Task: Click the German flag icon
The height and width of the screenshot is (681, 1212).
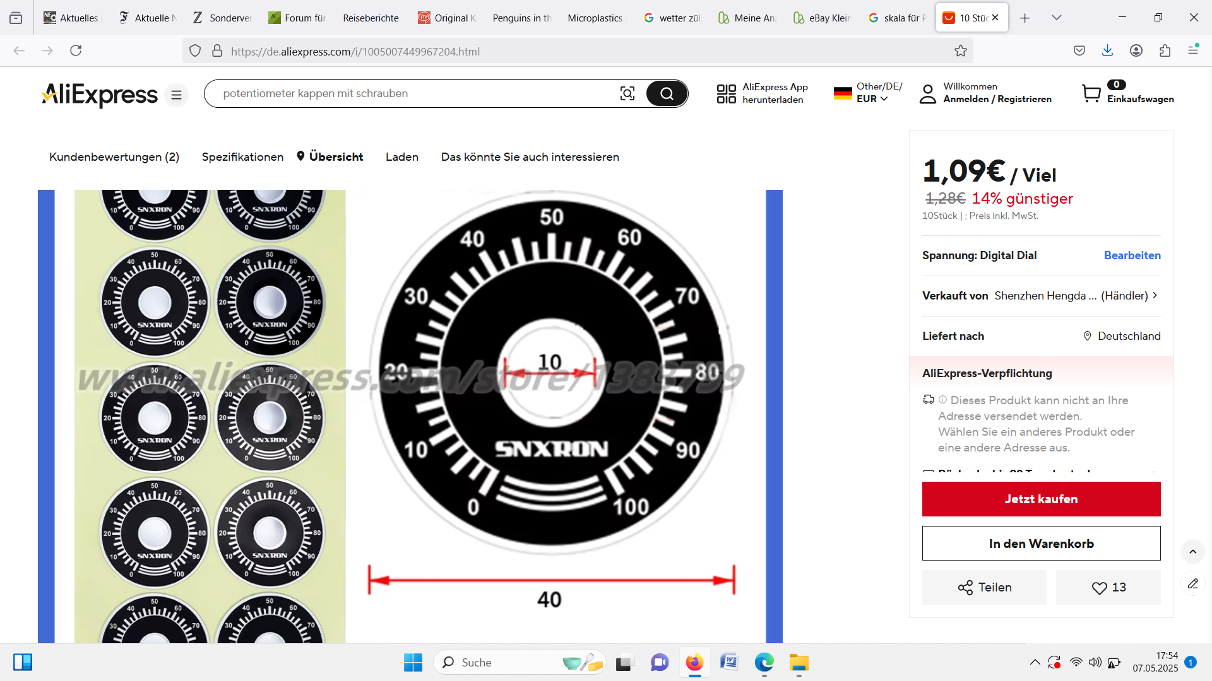Action: point(843,93)
